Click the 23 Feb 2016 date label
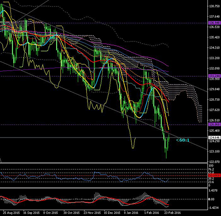Image resolution: width=221 pixels, height=216 pixels. coord(172,212)
